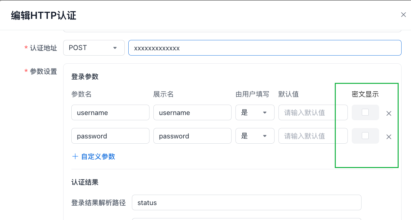Close the 编辑HTTP认证 dialog
The image size is (411, 220).
(403, 15)
